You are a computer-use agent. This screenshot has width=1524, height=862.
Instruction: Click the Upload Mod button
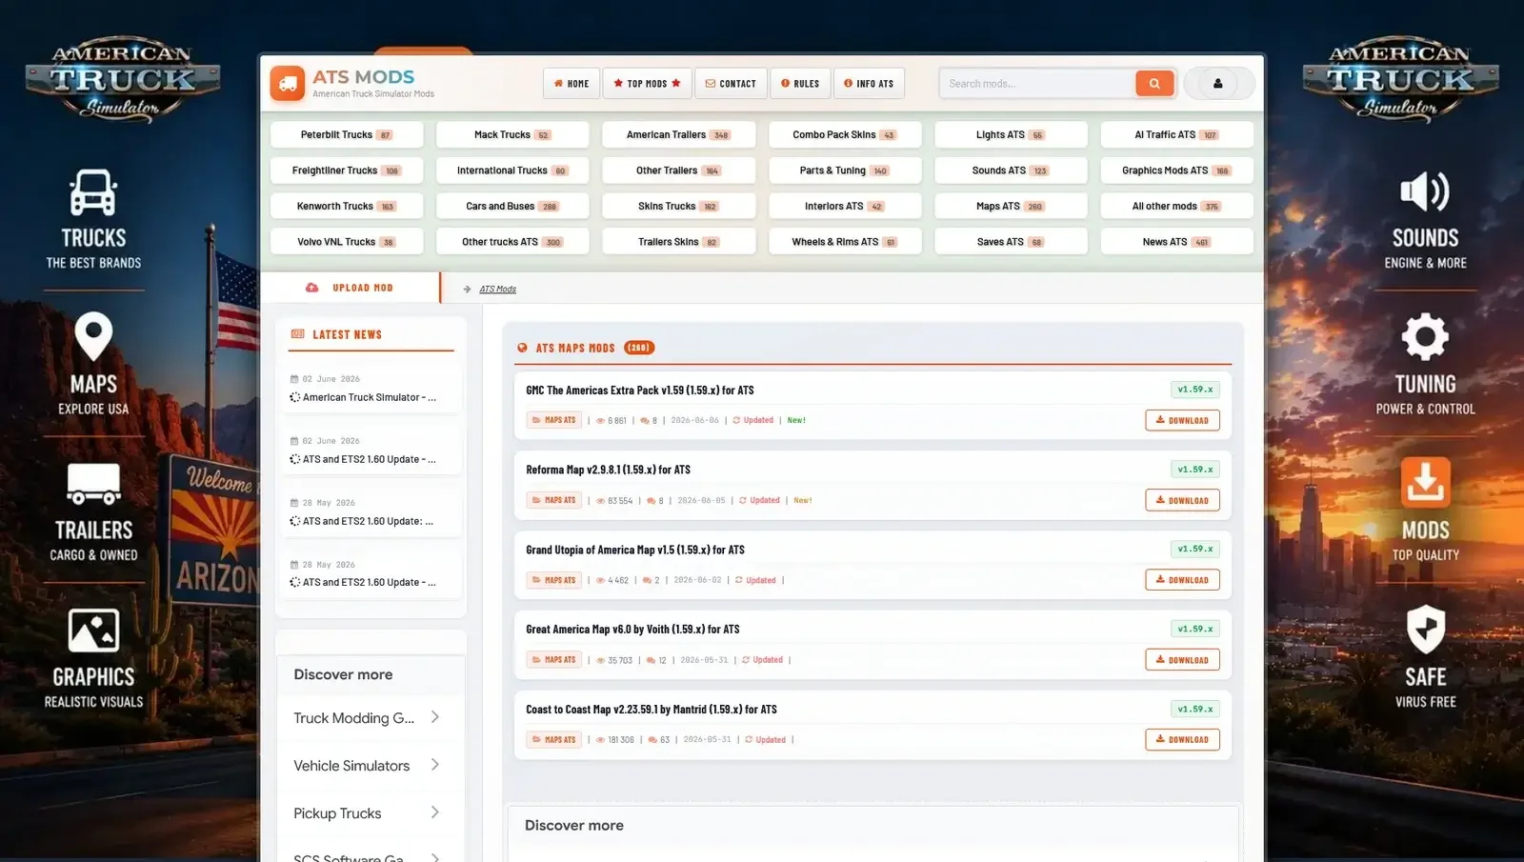pyautogui.click(x=350, y=288)
